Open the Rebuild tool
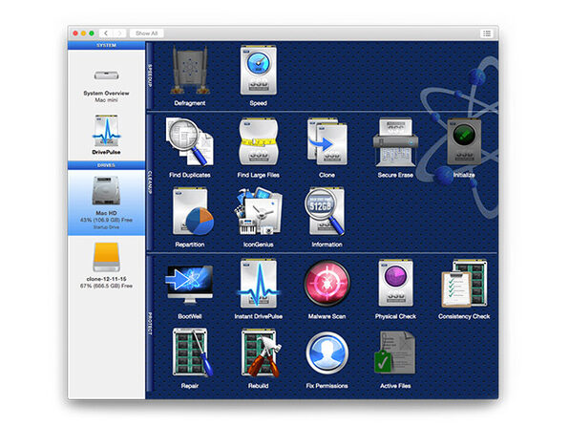Viewport: 569px width, 427px height. pyautogui.click(x=259, y=358)
